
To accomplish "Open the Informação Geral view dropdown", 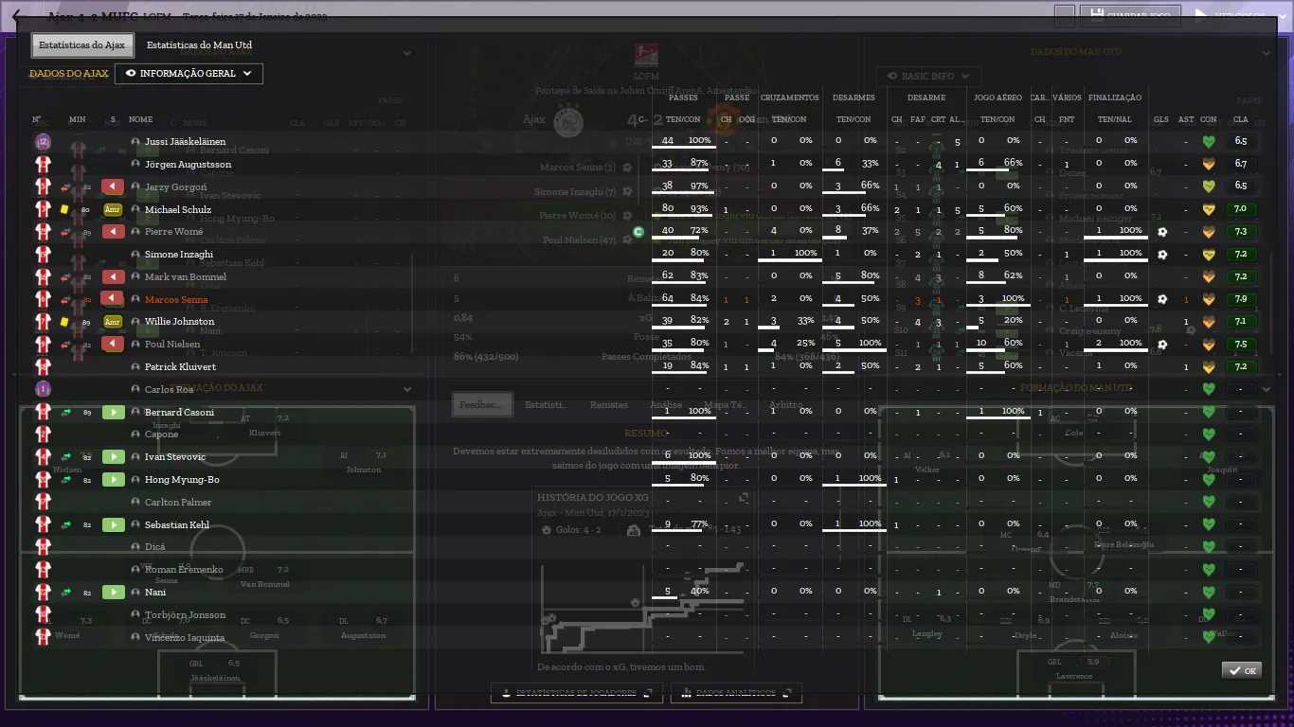I will [189, 74].
